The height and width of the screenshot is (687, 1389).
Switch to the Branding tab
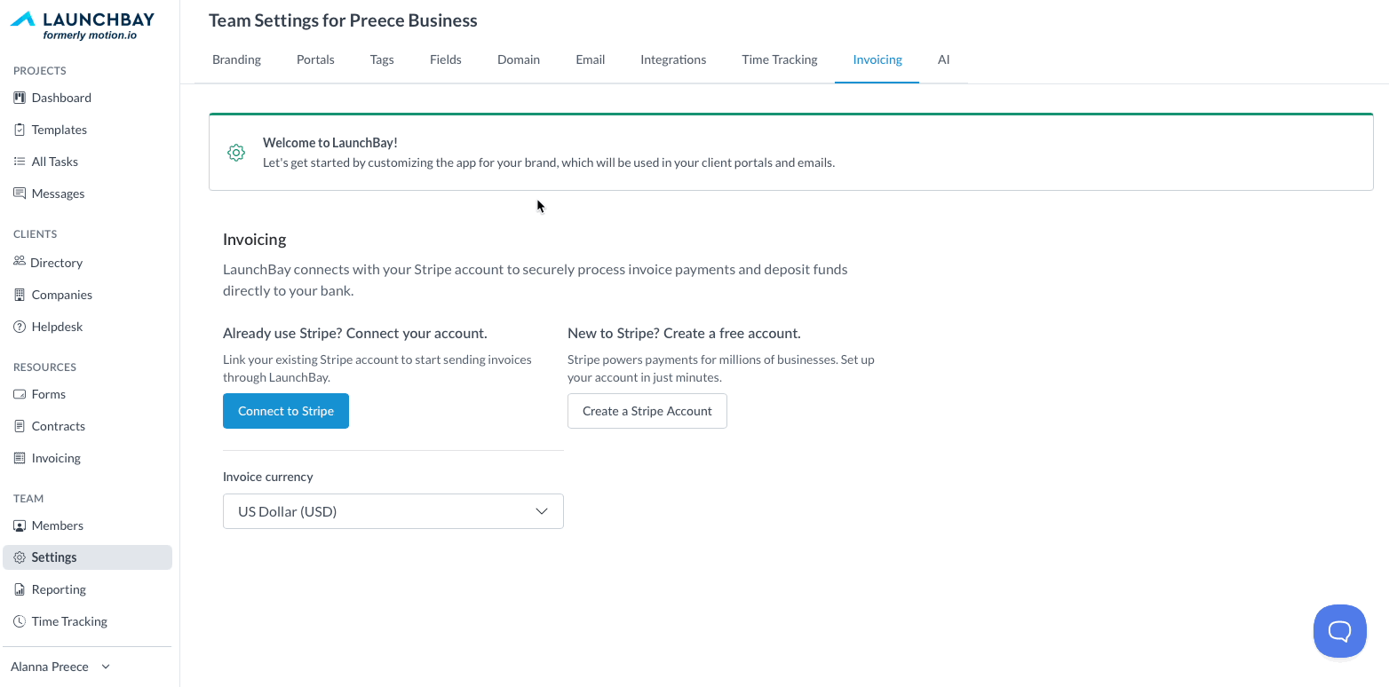pos(236,59)
